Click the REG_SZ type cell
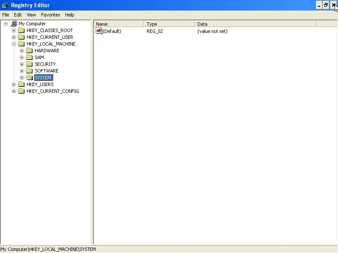 coord(155,31)
